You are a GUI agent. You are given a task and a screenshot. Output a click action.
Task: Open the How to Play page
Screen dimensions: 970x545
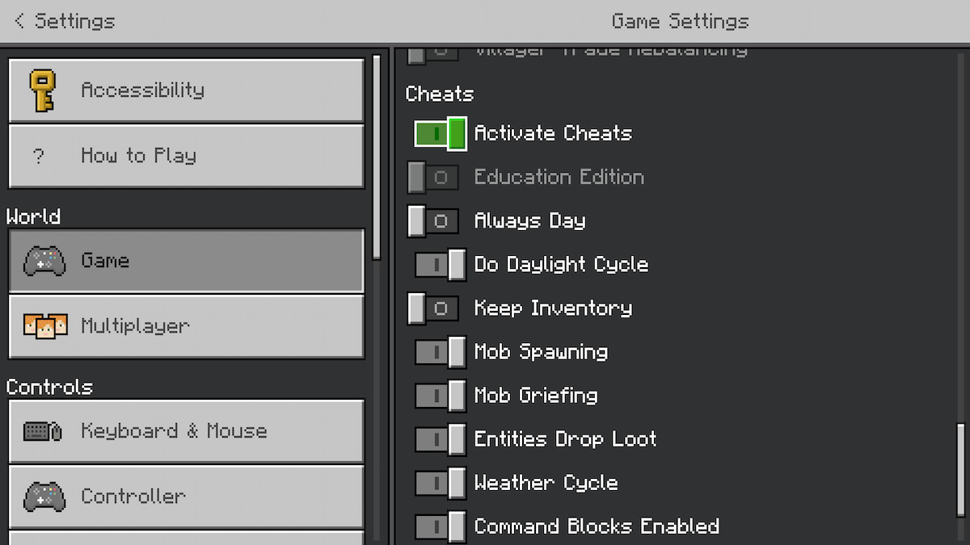[x=186, y=156]
